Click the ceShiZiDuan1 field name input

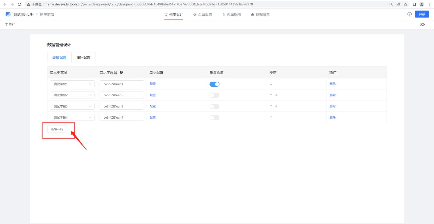(x=122, y=84)
